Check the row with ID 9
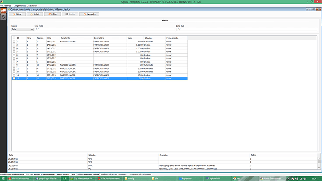 [x=14, y=65]
